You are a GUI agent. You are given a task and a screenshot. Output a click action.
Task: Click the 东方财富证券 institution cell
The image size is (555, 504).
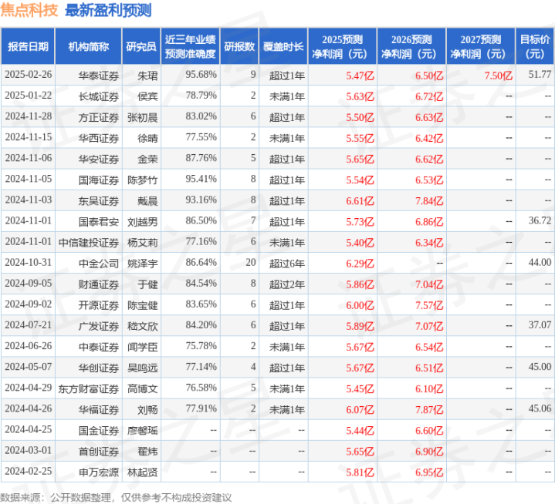89,388
